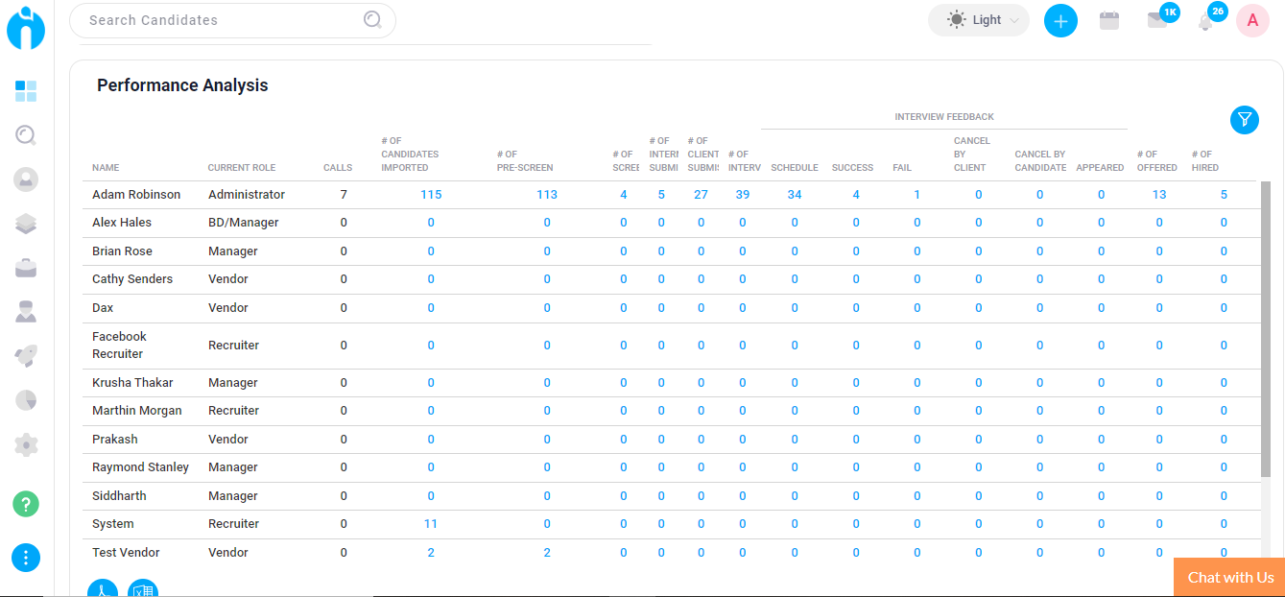Select the Facebook Recruiter name cell
The height and width of the screenshot is (597, 1285).
click(x=119, y=346)
